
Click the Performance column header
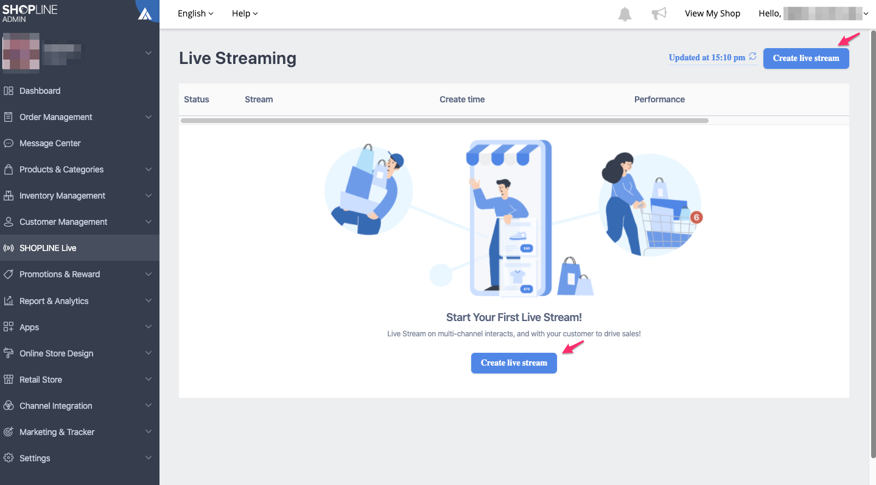pos(659,99)
